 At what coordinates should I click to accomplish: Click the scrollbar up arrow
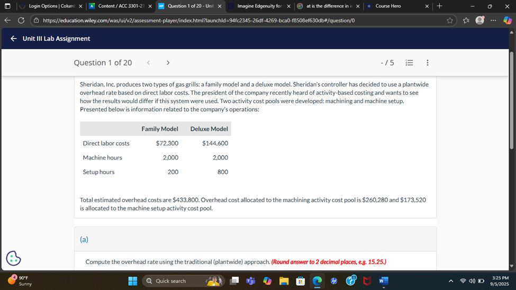(511, 32)
